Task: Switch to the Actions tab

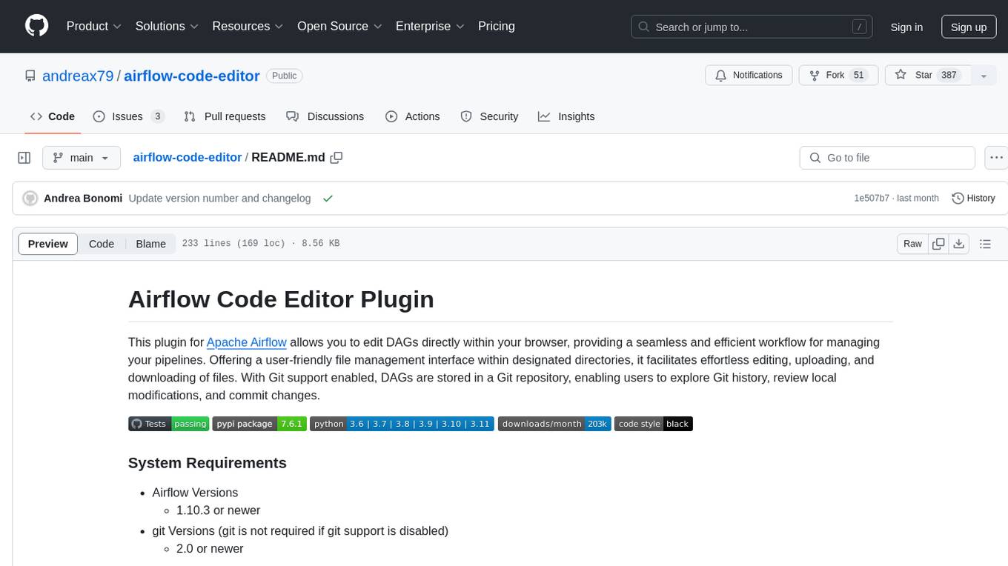Action: (413, 116)
